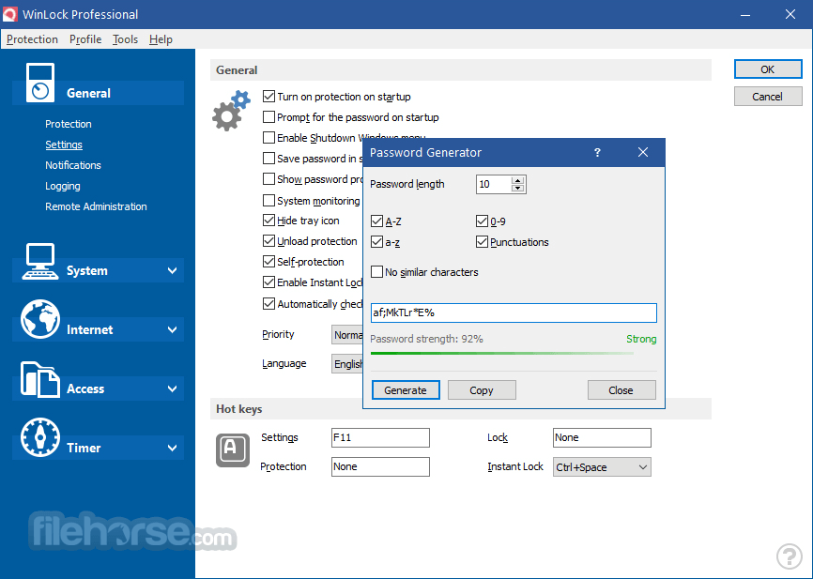This screenshot has height=579, width=813.
Task: Open the Language dropdown
Action: [x=346, y=364]
